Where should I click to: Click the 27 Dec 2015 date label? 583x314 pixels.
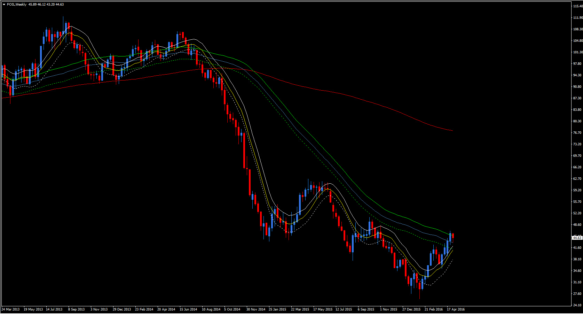(411, 309)
